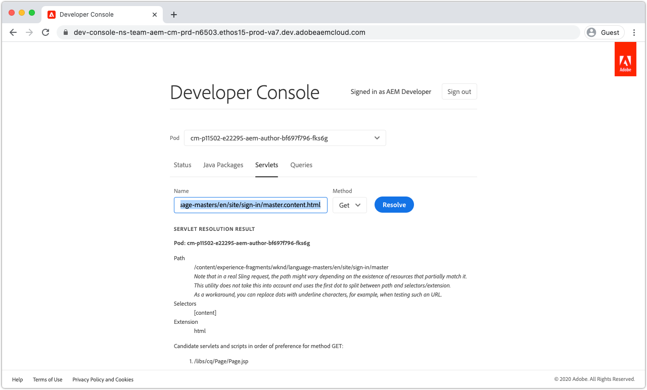647x390 pixels.
Task: Click the 'Pod' label beside the dropdown
Action: click(175, 138)
